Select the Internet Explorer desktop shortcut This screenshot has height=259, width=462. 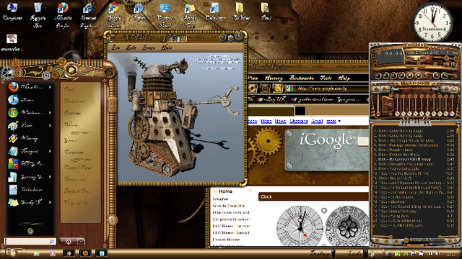(88, 14)
